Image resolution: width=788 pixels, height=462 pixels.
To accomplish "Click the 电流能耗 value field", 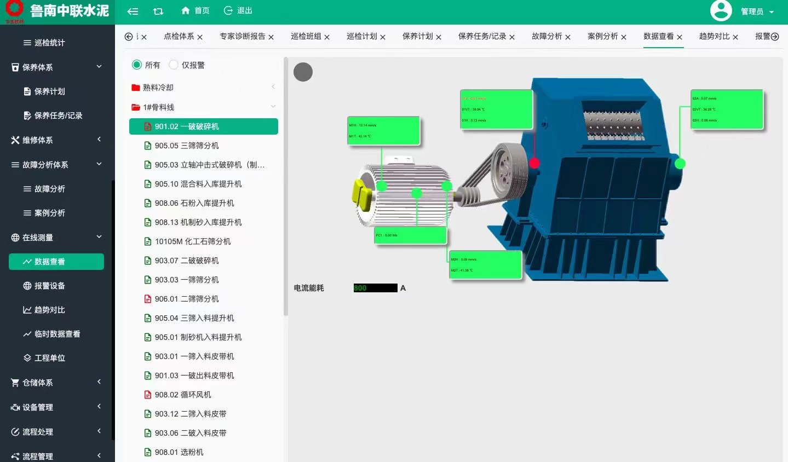I will click(375, 287).
